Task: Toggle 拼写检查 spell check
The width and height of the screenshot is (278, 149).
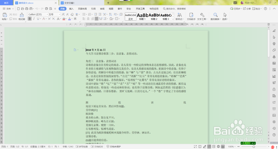Action: click(82, 147)
